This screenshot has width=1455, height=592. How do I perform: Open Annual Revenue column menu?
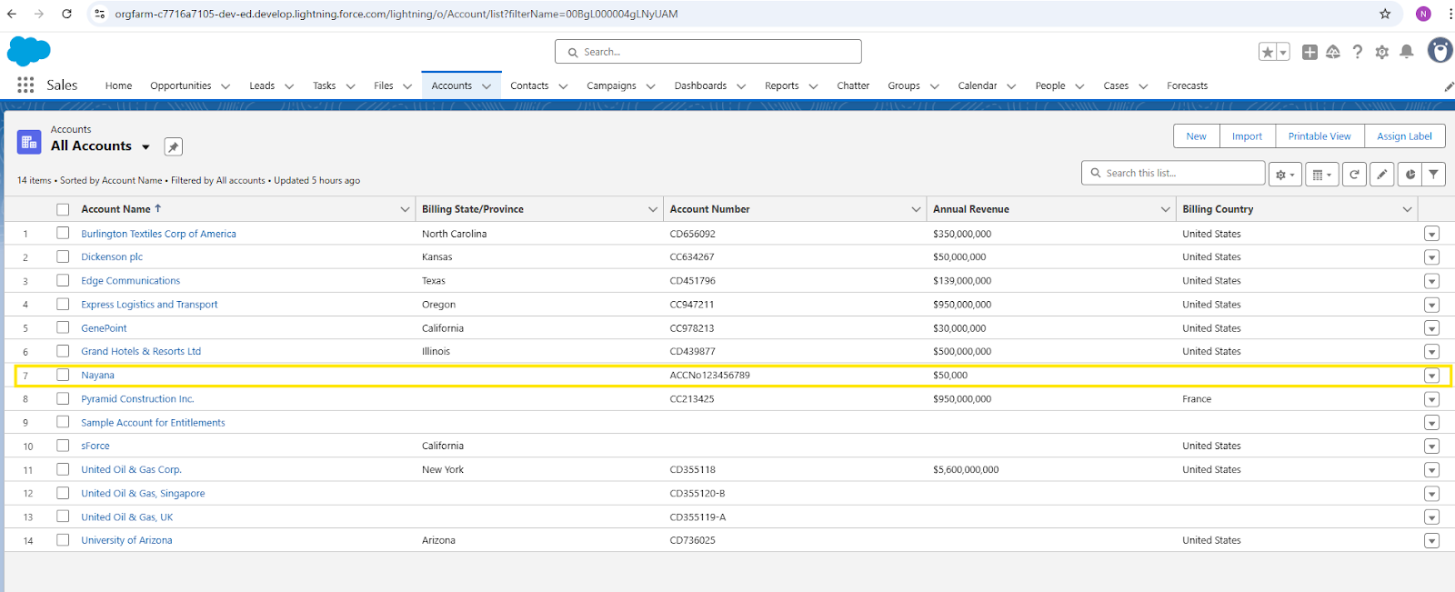tap(1165, 209)
